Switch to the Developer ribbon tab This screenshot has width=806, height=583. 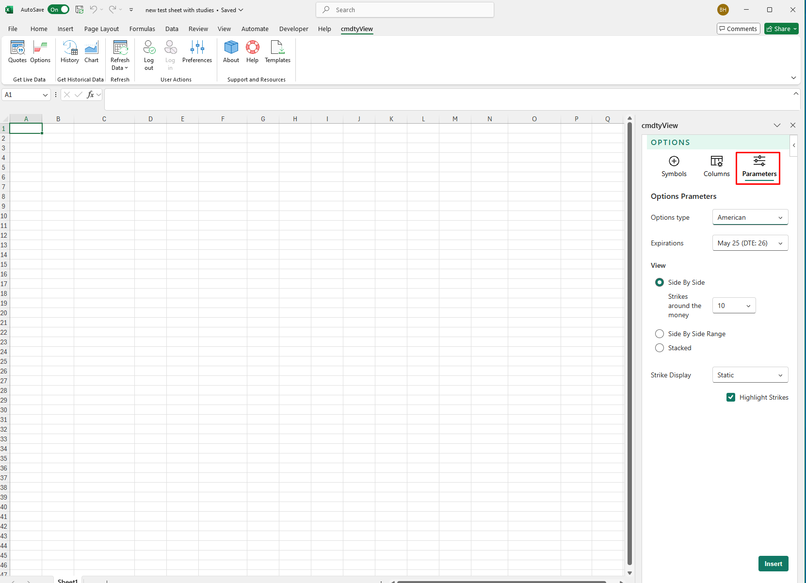pyautogui.click(x=293, y=29)
